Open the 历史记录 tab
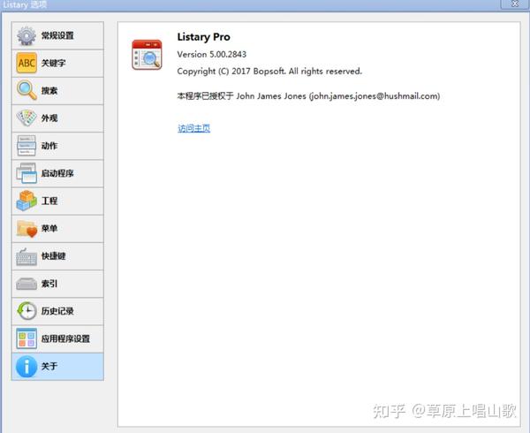 tap(57, 311)
